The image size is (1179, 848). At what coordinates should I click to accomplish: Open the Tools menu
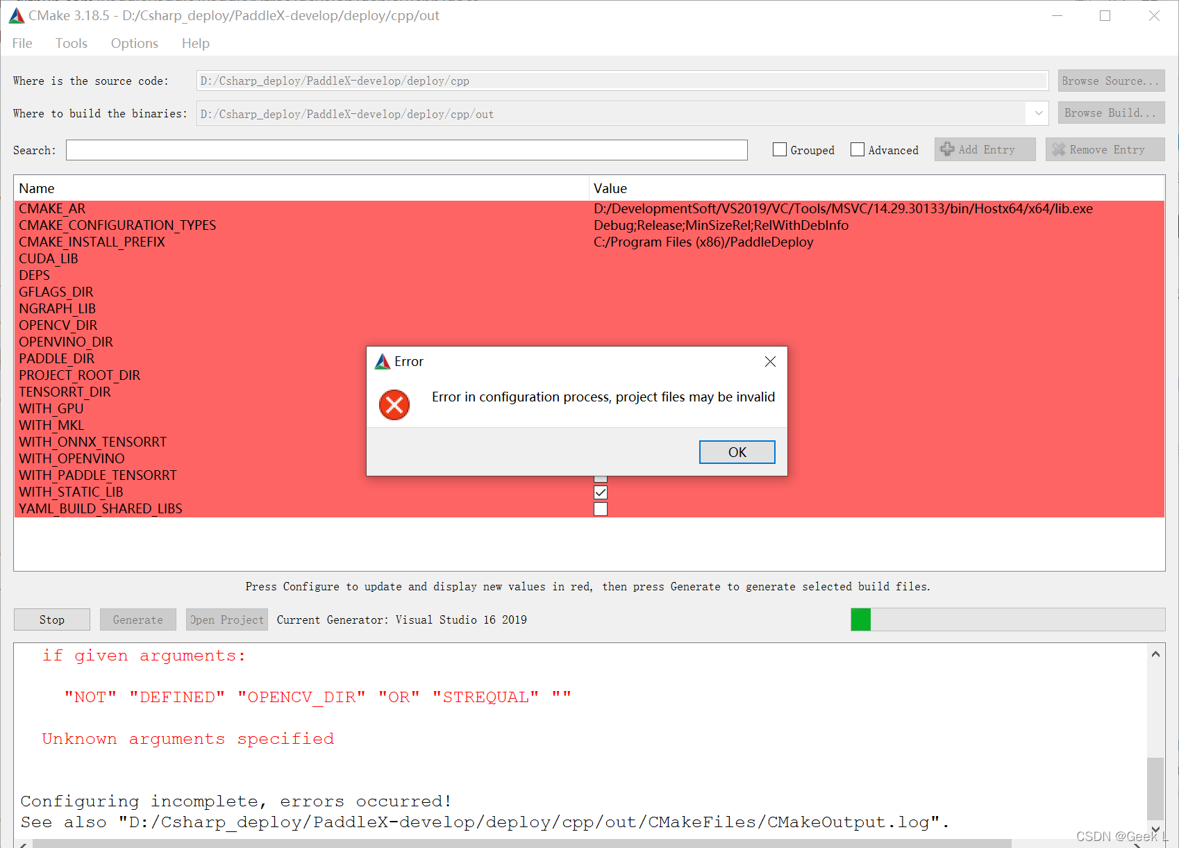pyautogui.click(x=71, y=43)
